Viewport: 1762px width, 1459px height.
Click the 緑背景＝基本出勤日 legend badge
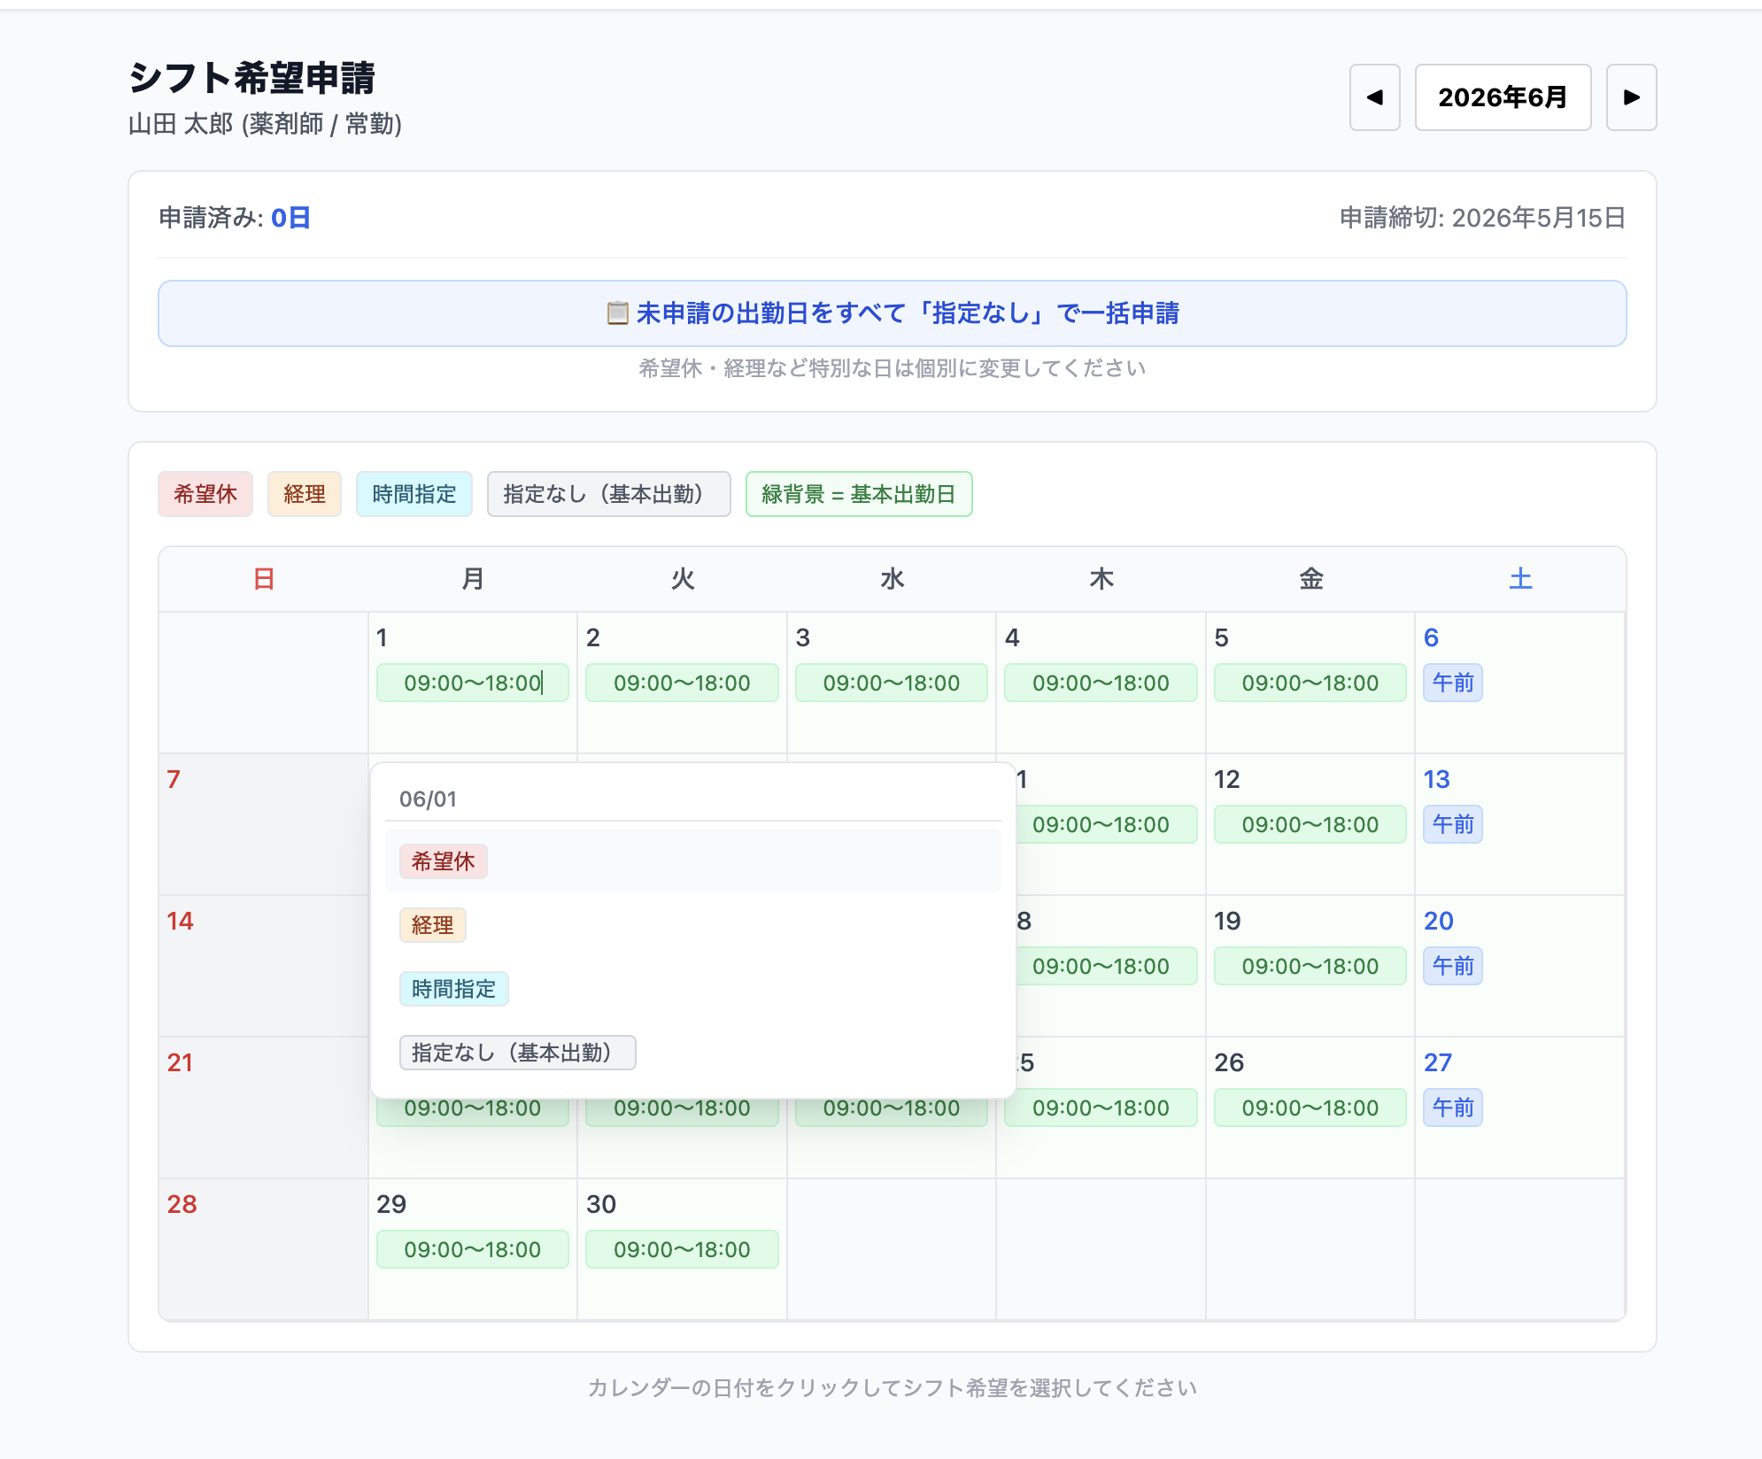pyautogui.click(x=857, y=494)
